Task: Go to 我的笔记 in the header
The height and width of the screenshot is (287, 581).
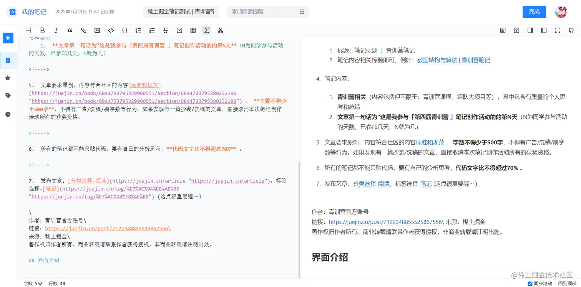Action: [x=34, y=12]
